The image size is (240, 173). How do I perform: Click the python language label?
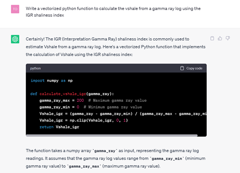pyautogui.click(x=35, y=68)
